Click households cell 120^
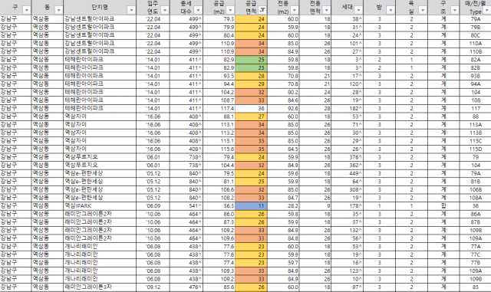Viewport: 491px width, 292px height. (x=348, y=84)
